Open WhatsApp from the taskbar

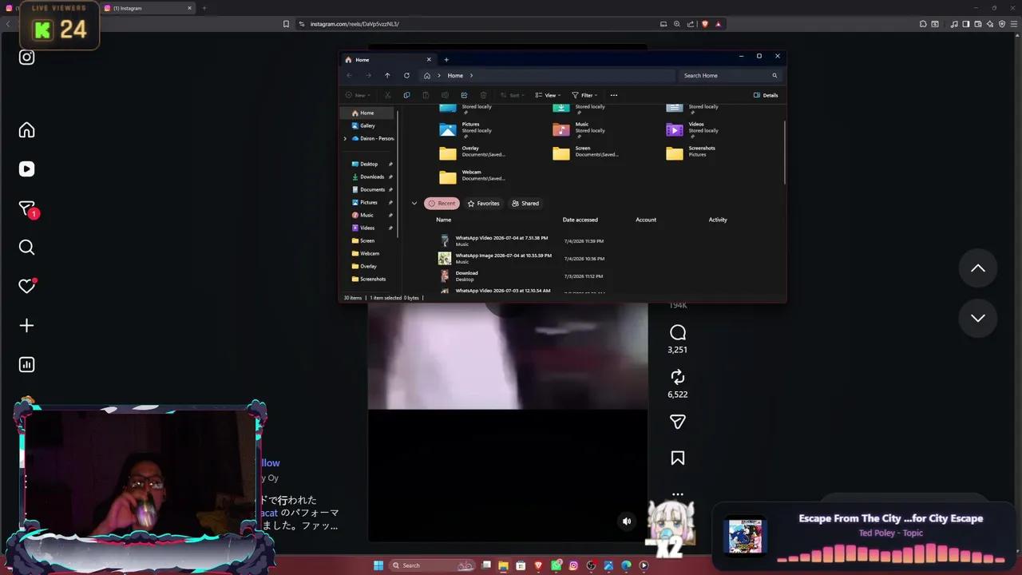tap(556, 565)
